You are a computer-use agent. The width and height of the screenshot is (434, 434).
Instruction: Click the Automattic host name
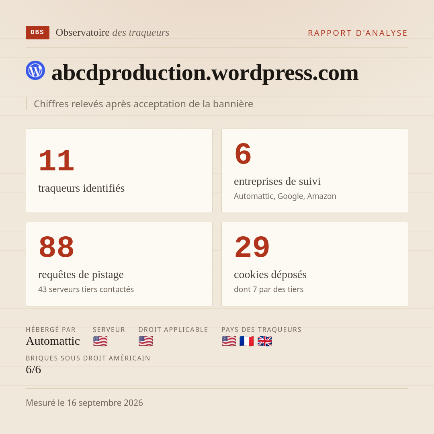click(53, 341)
